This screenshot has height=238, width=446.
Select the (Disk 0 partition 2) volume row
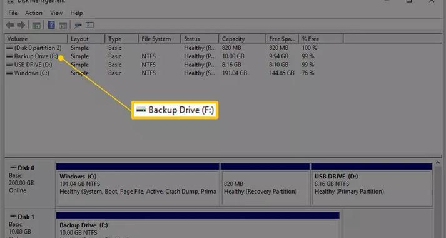(x=38, y=48)
